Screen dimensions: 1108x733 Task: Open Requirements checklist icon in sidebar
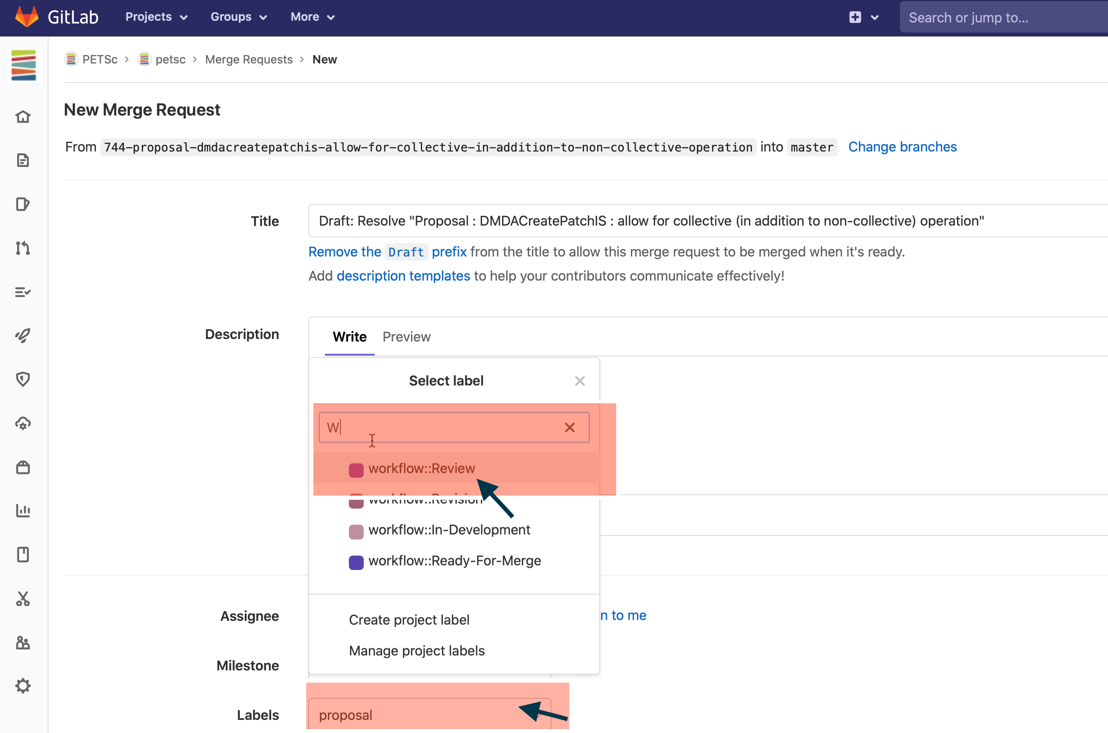pyautogui.click(x=23, y=292)
